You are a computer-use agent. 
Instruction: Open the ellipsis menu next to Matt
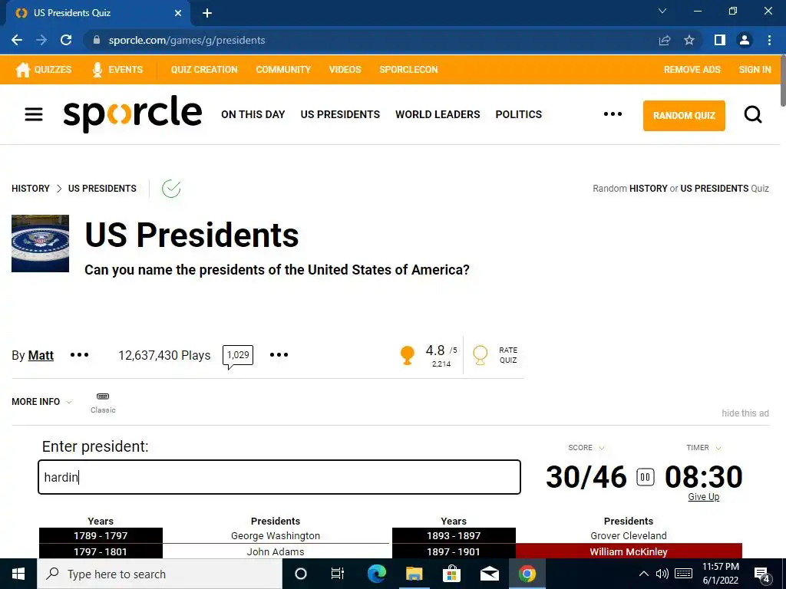(79, 354)
